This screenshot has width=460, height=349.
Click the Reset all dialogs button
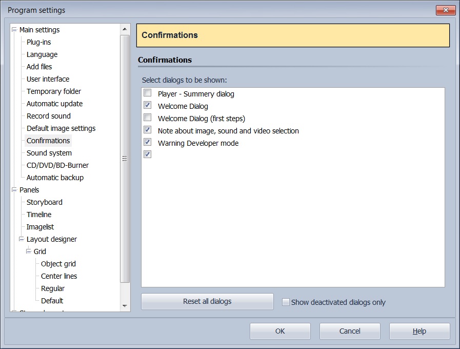[207, 301]
